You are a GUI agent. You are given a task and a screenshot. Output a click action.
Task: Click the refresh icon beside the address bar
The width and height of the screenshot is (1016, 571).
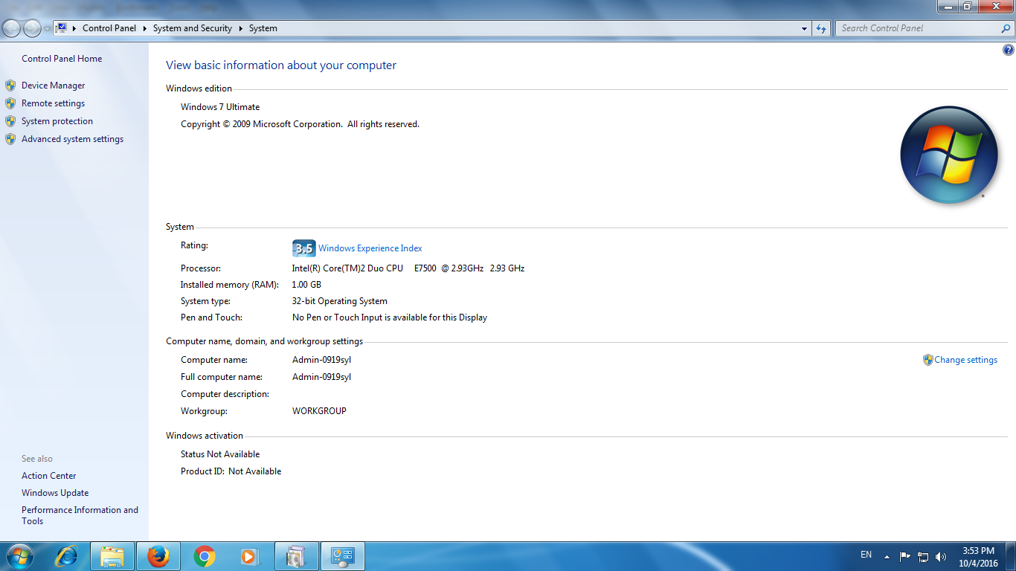coord(821,28)
